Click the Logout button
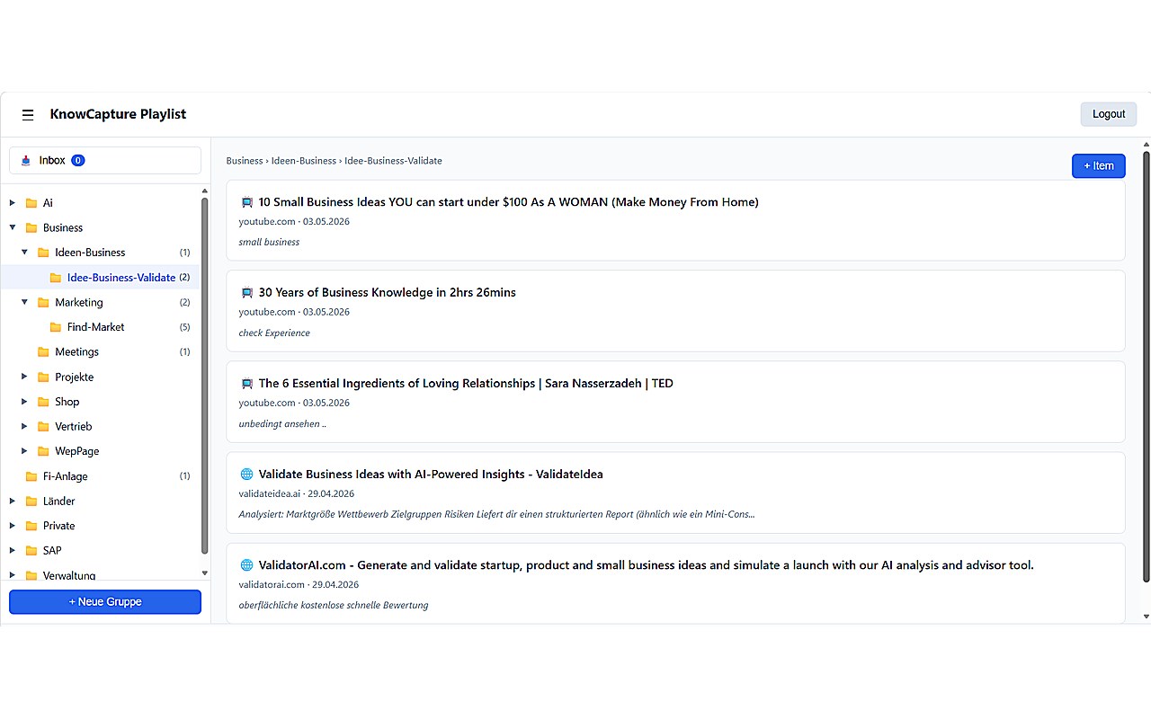 click(1109, 114)
